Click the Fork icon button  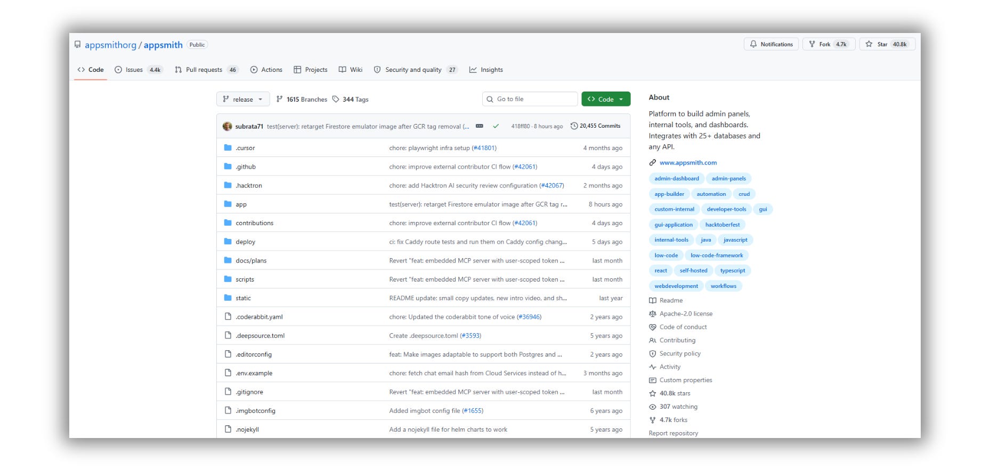[x=812, y=44]
